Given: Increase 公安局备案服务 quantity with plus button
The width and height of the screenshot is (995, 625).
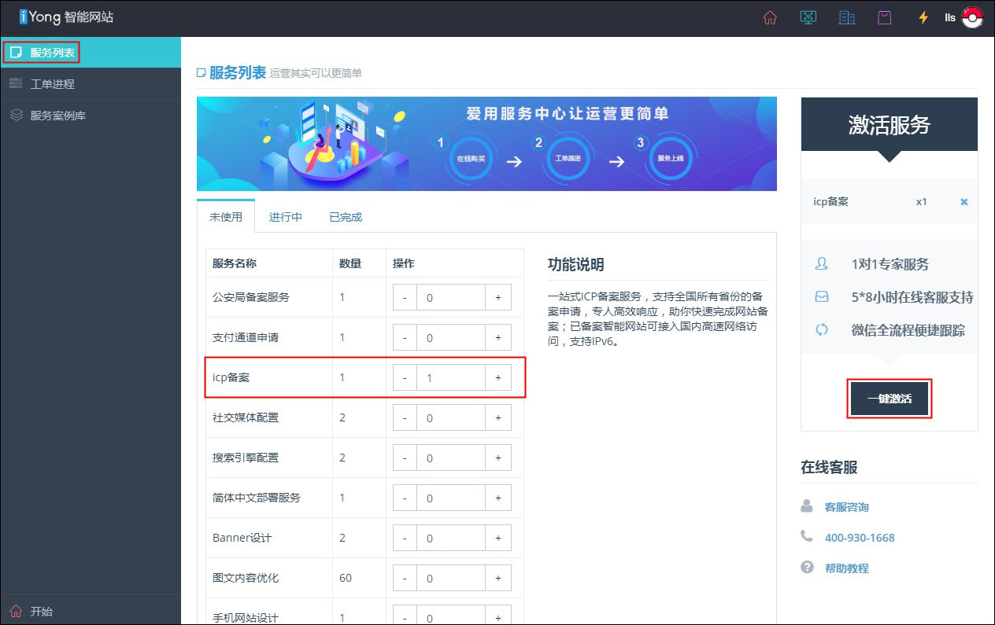Looking at the screenshot, I should [x=498, y=297].
